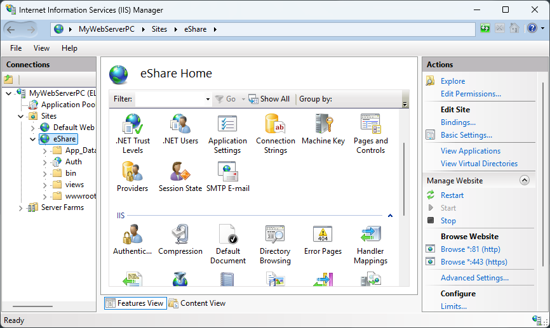Image resolution: width=550 pixels, height=328 pixels.
Task: Open the Session State feature
Action: coord(180,177)
